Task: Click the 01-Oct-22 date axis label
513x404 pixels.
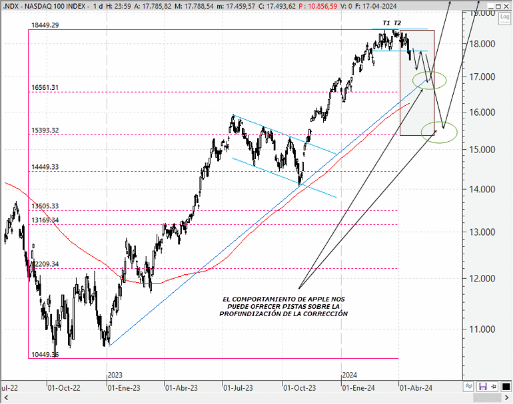Action: click(x=64, y=388)
